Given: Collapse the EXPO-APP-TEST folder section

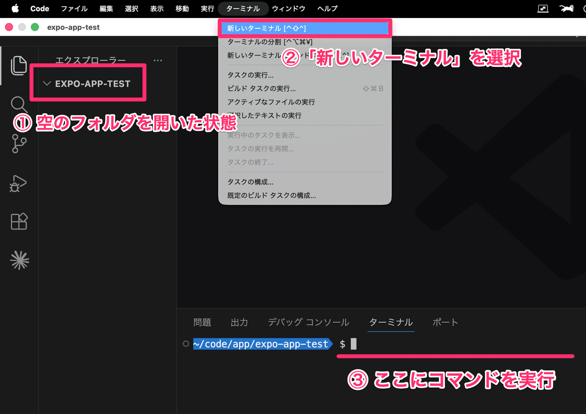Looking at the screenshot, I should 88,83.
